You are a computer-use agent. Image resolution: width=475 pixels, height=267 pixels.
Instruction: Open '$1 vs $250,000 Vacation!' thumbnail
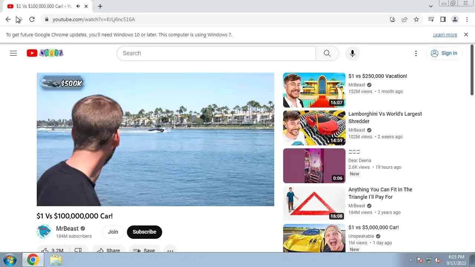(x=314, y=90)
